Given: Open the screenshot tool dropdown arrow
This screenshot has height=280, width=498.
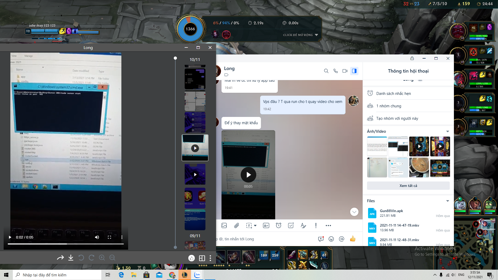Looking at the screenshot, I should click(x=255, y=226).
